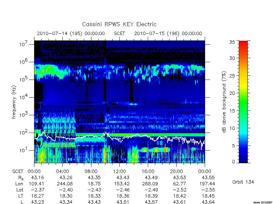Click the 'SCET' label above the plot

point(119,33)
